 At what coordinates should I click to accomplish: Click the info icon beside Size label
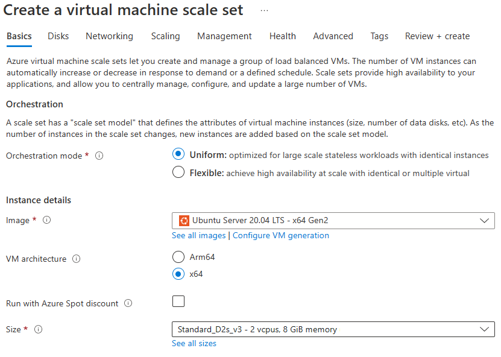coord(37,330)
